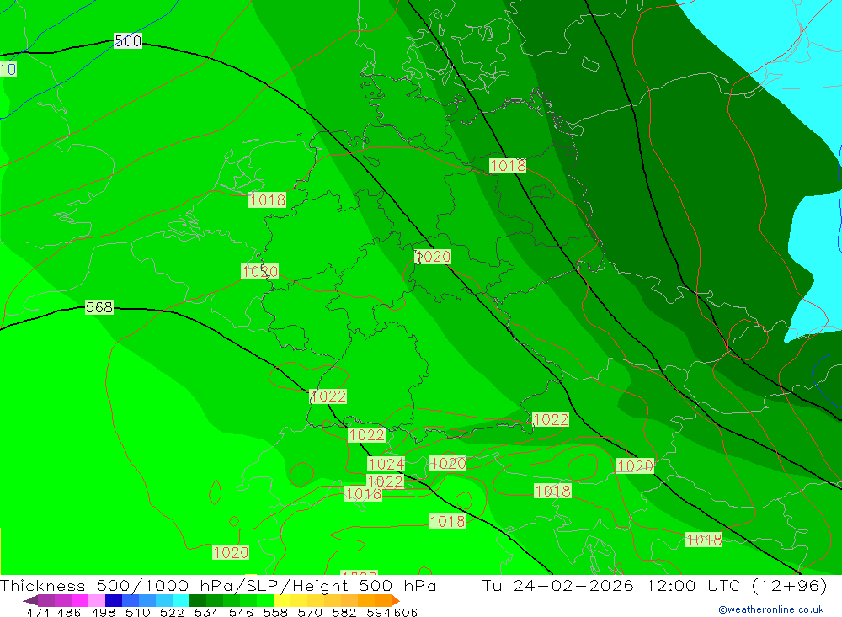This screenshot has height=617, width=842.
Task: Click the forecast date 'Tu 24-02-2026 12:00 UTC (12+96)'
Action: [x=654, y=585]
